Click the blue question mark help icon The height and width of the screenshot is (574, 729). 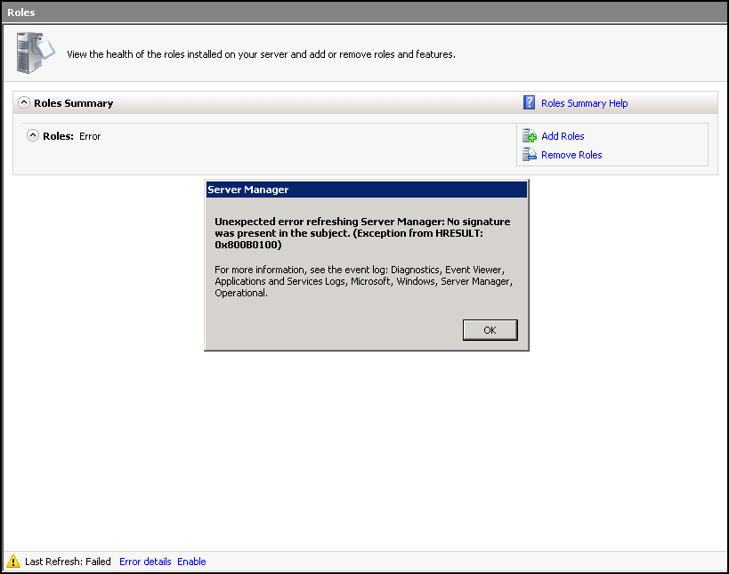529,102
